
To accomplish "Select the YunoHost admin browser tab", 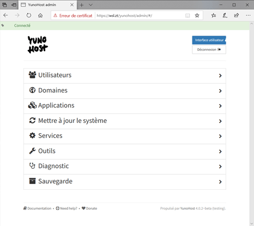I will click(48, 5).
